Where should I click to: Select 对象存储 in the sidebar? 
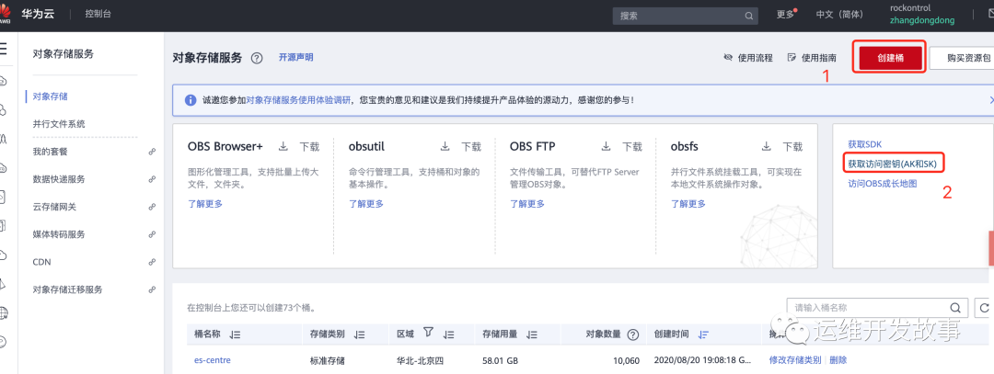pos(50,96)
